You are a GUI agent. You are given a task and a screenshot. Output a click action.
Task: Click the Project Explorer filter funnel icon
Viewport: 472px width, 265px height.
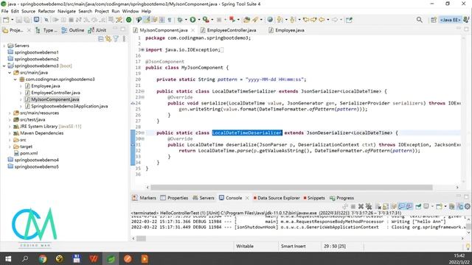116,39
